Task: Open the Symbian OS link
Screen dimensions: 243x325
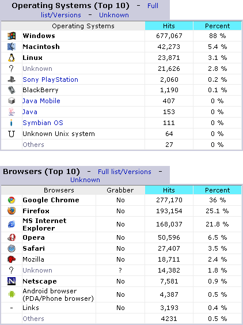Action: coord(43,123)
